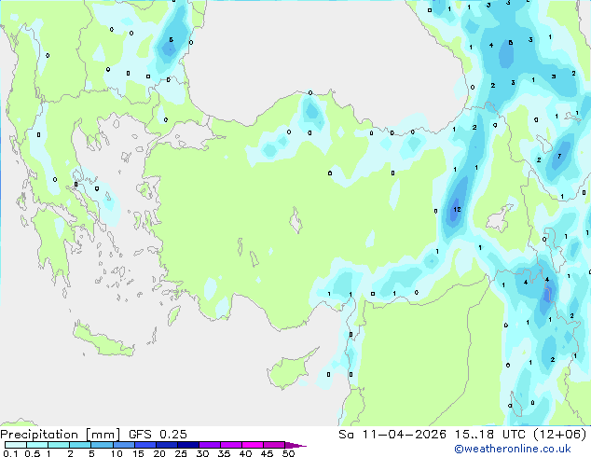The image size is (591, 457).
Task: Select the 25–30 mm navy legend box
Action: point(188,445)
